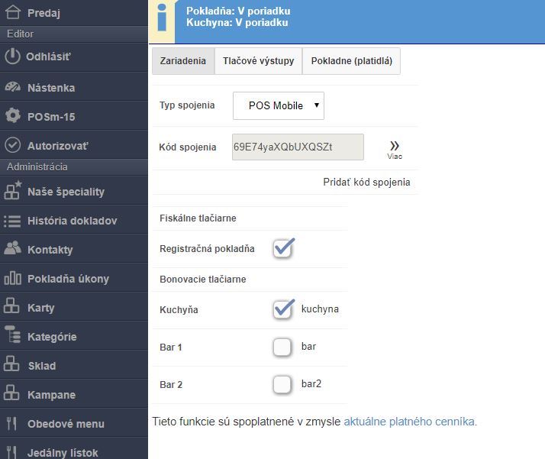Screen dimensions: 545x459
Task: Open the Typ spojenia dropdown
Action: [279, 105]
